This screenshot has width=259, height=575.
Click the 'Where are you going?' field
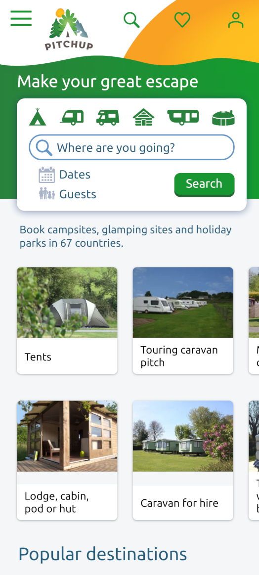[131, 147]
